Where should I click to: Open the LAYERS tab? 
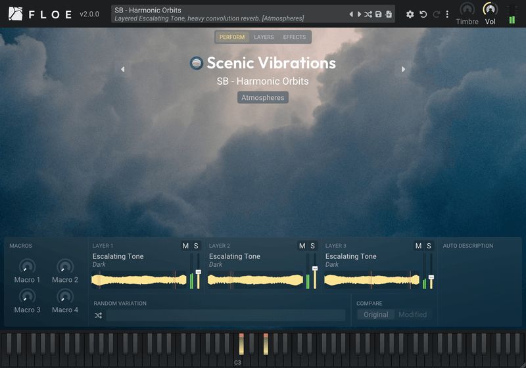(264, 37)
